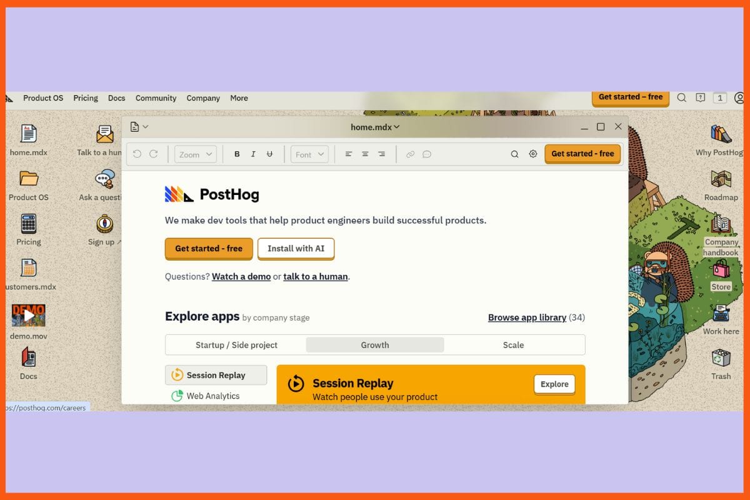
Task: Open the Docs menu item
Action: tap(116, 98)
